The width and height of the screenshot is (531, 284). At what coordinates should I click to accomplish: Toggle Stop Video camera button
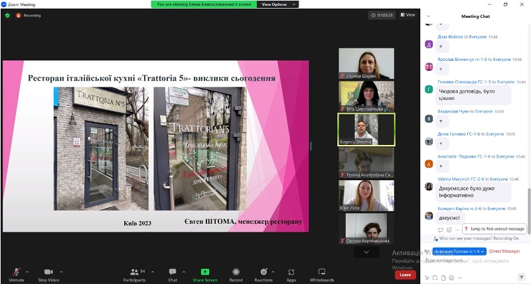pyautogui.click(x=48, y=272)
